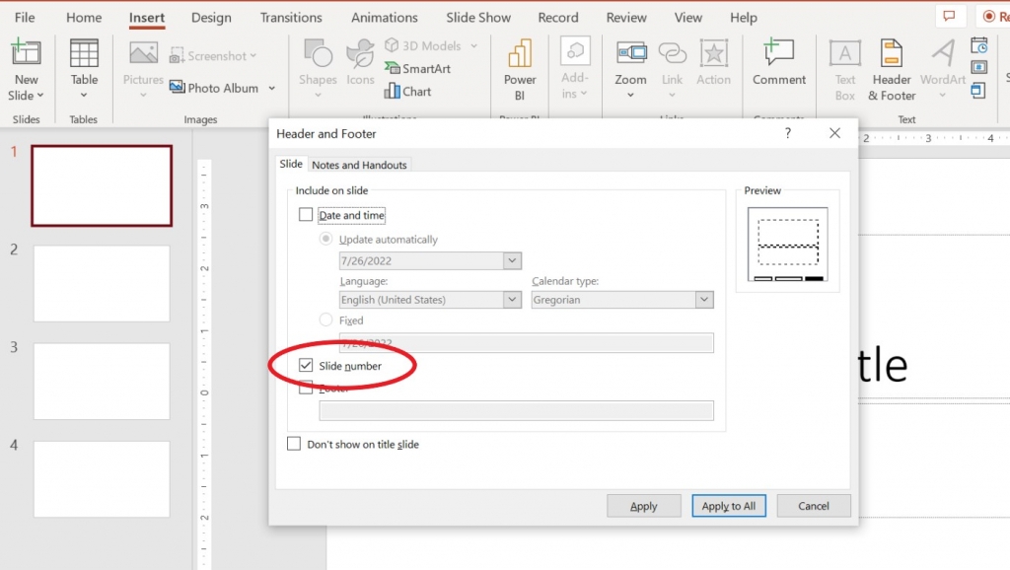Expand the Calendar type dropdown
1010x570 pixels.
[x=703, y=299]
